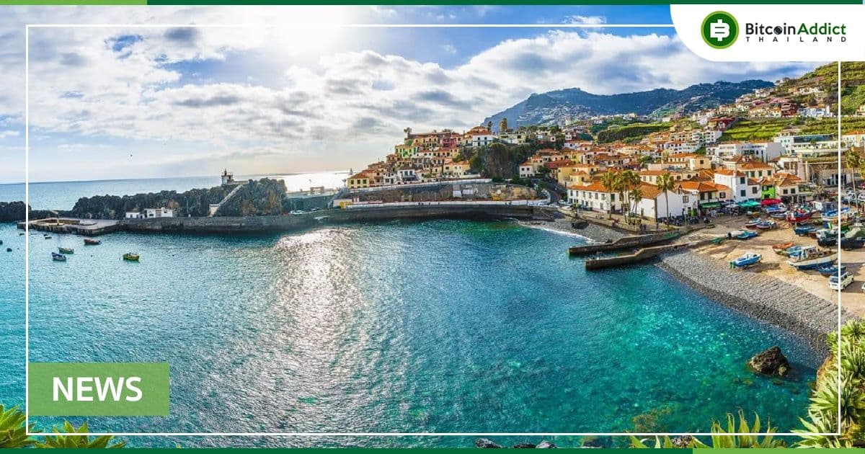Click the white van parked on the beach
The width and height of the screenshot is (865, 454).
(840, 280)
